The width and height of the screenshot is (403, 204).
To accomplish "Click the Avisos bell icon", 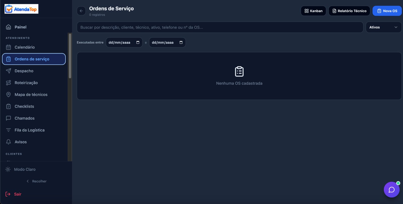I will point(8,142).
